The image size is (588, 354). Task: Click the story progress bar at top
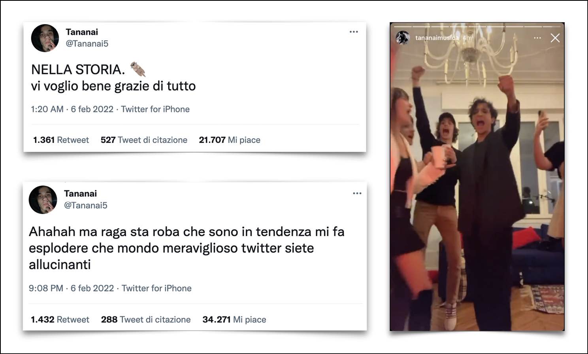(477, 27)
